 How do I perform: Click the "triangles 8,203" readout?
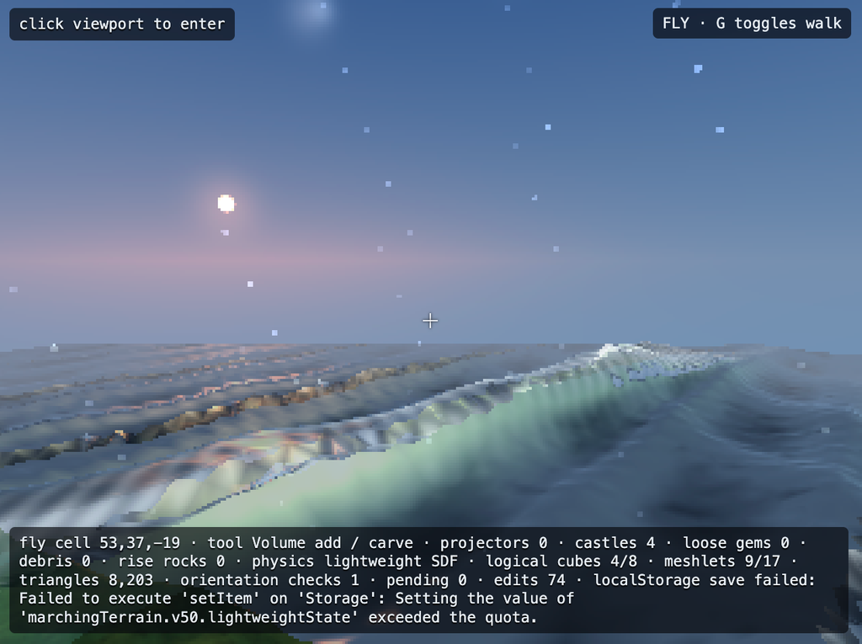click(x=86, y=580)
